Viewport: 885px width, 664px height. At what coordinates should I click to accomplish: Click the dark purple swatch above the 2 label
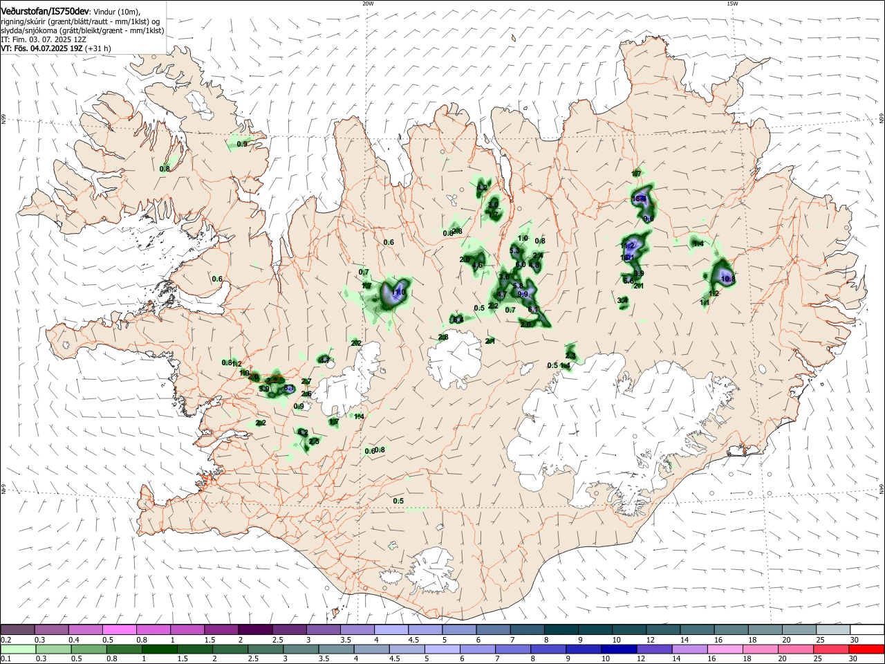[x=255, y=630]
